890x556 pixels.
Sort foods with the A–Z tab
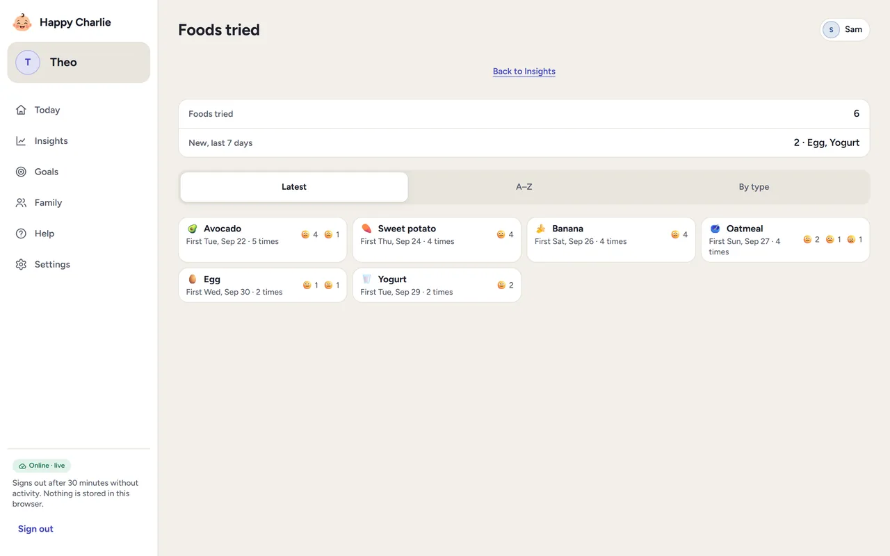click(524, 187)
